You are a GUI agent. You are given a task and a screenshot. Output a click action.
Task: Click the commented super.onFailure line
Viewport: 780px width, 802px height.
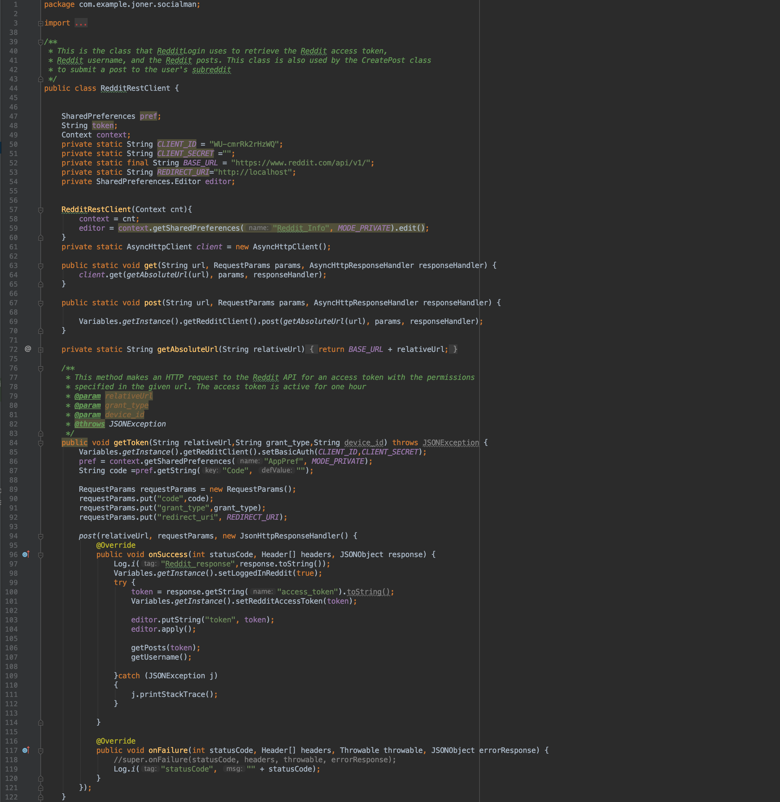[x=255, y=759]
